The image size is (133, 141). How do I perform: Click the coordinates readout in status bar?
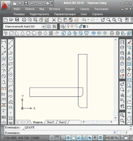click(22, 138)
